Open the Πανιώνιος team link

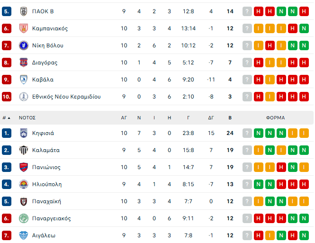pyautogui.click(x=46, y=167)
